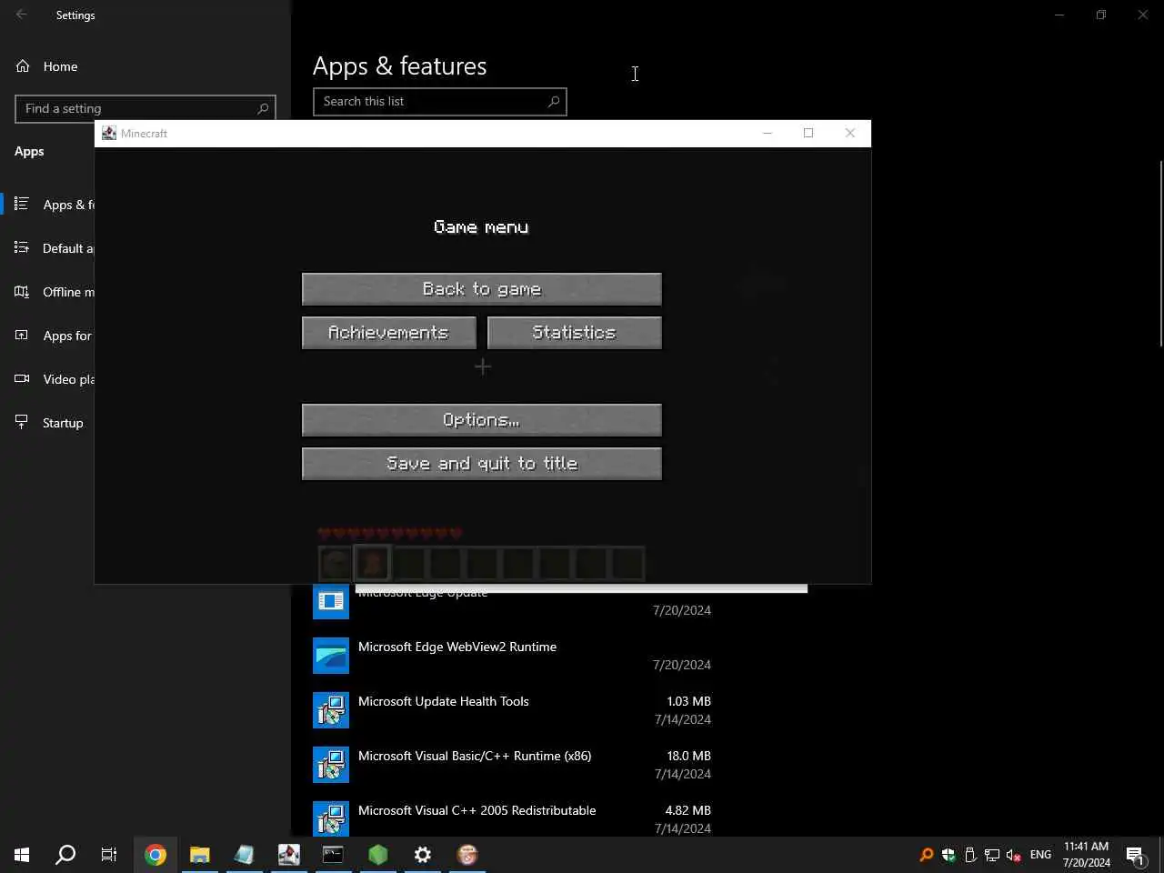Select Microsoft Update Health Tools entry text
The width and height of the screenshot is (1164, 873).
coord(444,701)
